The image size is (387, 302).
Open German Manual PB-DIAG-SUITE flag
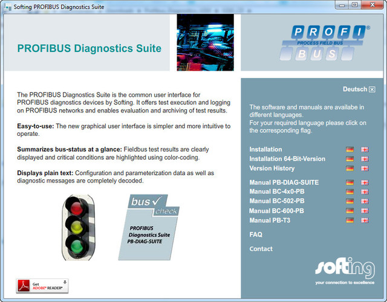pyautogui.click(x=350, y=182)
